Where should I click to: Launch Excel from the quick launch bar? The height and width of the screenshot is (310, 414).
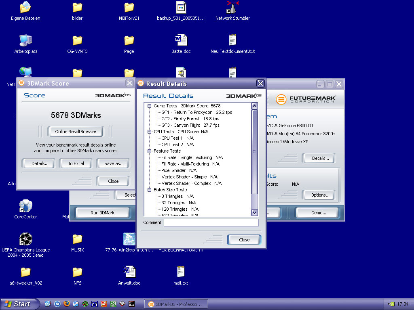[x=113, y=304]
